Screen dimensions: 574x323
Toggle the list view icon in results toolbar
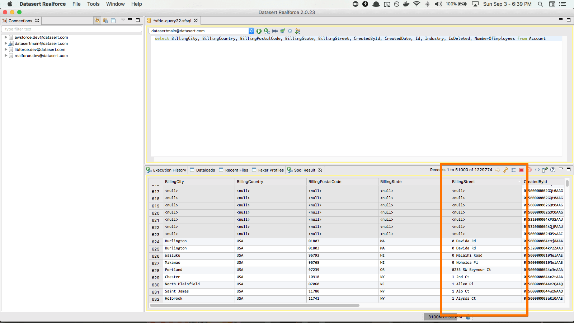[514, 170]
